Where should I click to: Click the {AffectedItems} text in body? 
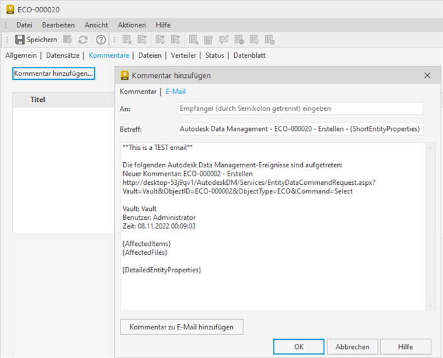(x=147, y=244)
